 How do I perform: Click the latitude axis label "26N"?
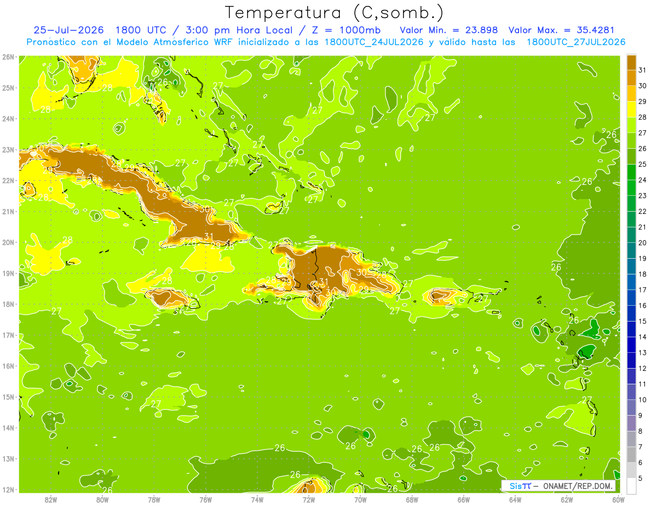[x=8, y=57]
